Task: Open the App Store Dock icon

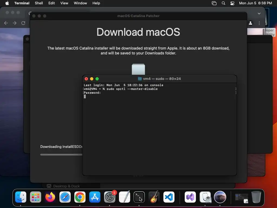Action: tap(95, 197)
